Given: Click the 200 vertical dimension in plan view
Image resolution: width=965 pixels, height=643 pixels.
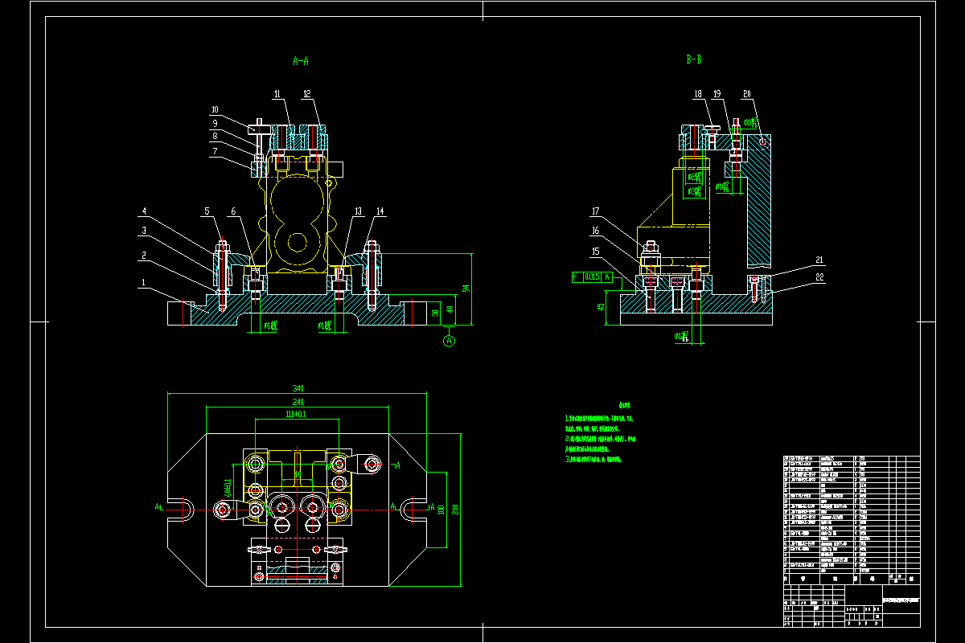Looking at the screenshot, I should coord(454,509).
